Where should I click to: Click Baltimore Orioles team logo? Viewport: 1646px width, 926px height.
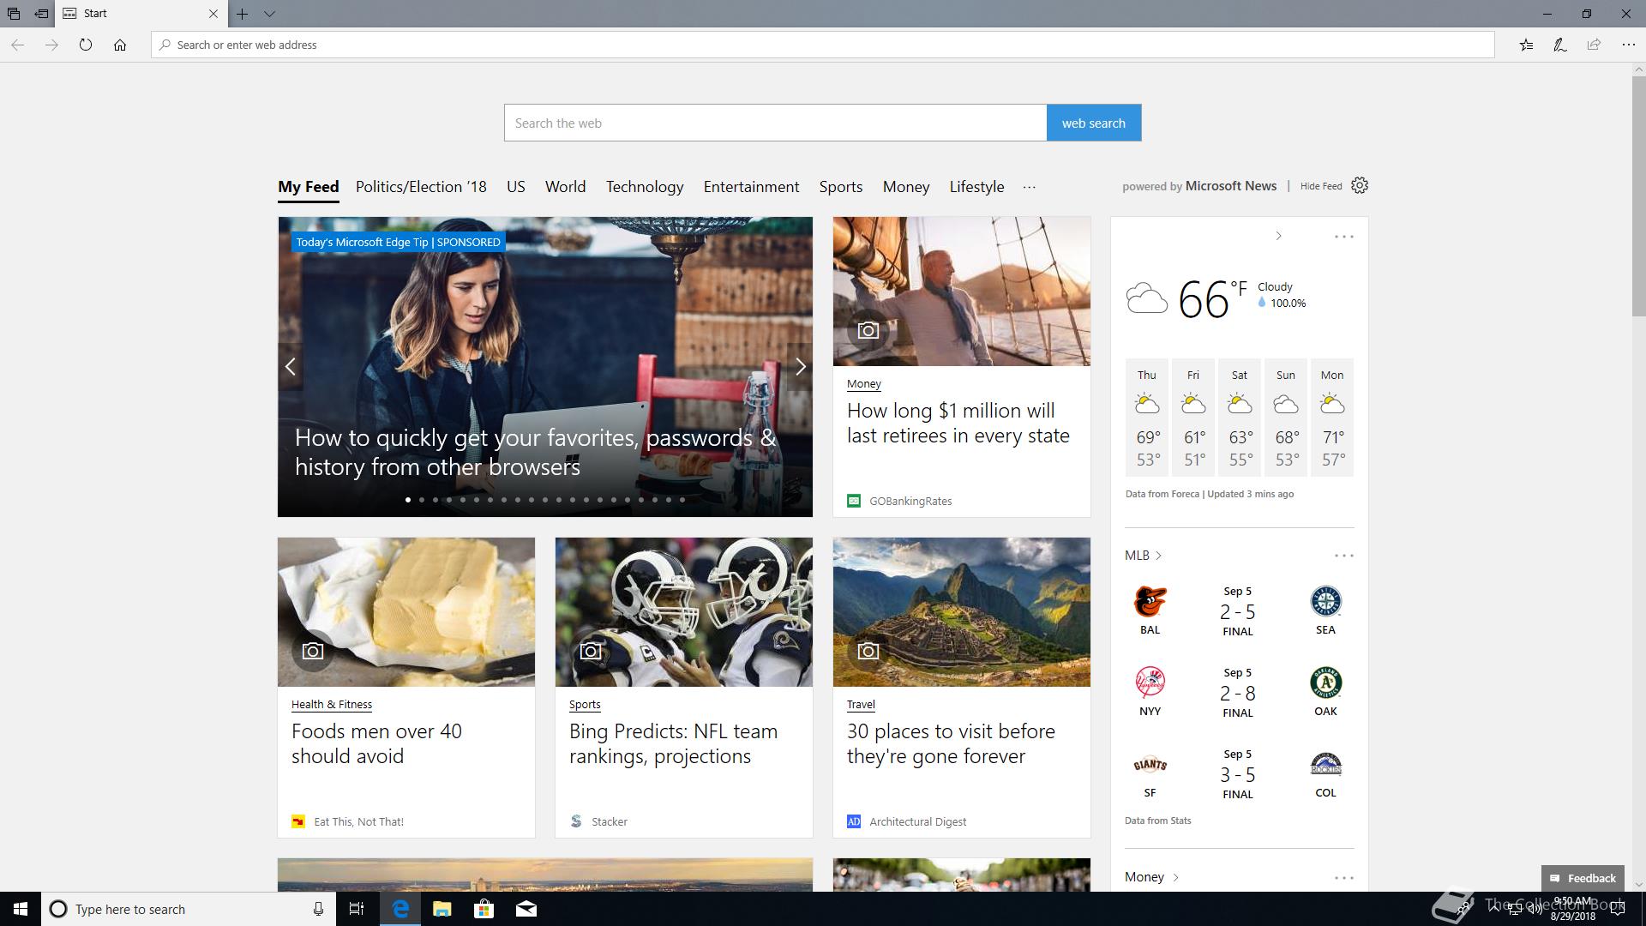coord(1150,602)
